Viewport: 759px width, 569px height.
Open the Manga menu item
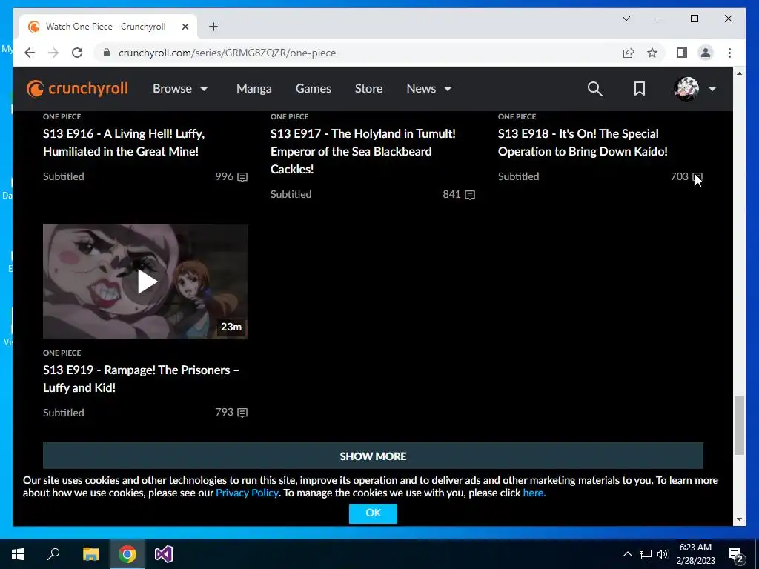tap(253, 89)
